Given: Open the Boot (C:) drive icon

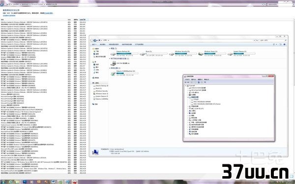Looking at the screenshot, I should (x=143, y=54).
